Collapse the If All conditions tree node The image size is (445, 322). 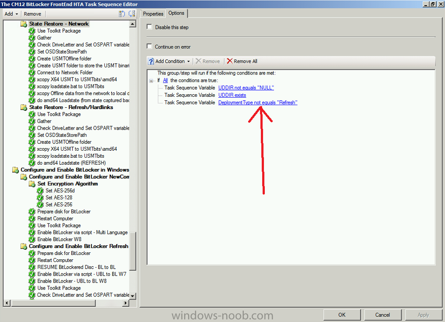click(151, 81)
